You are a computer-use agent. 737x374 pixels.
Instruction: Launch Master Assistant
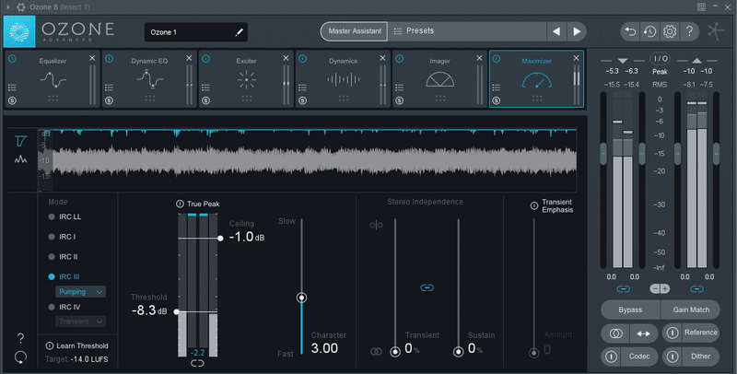coord(355,31)
